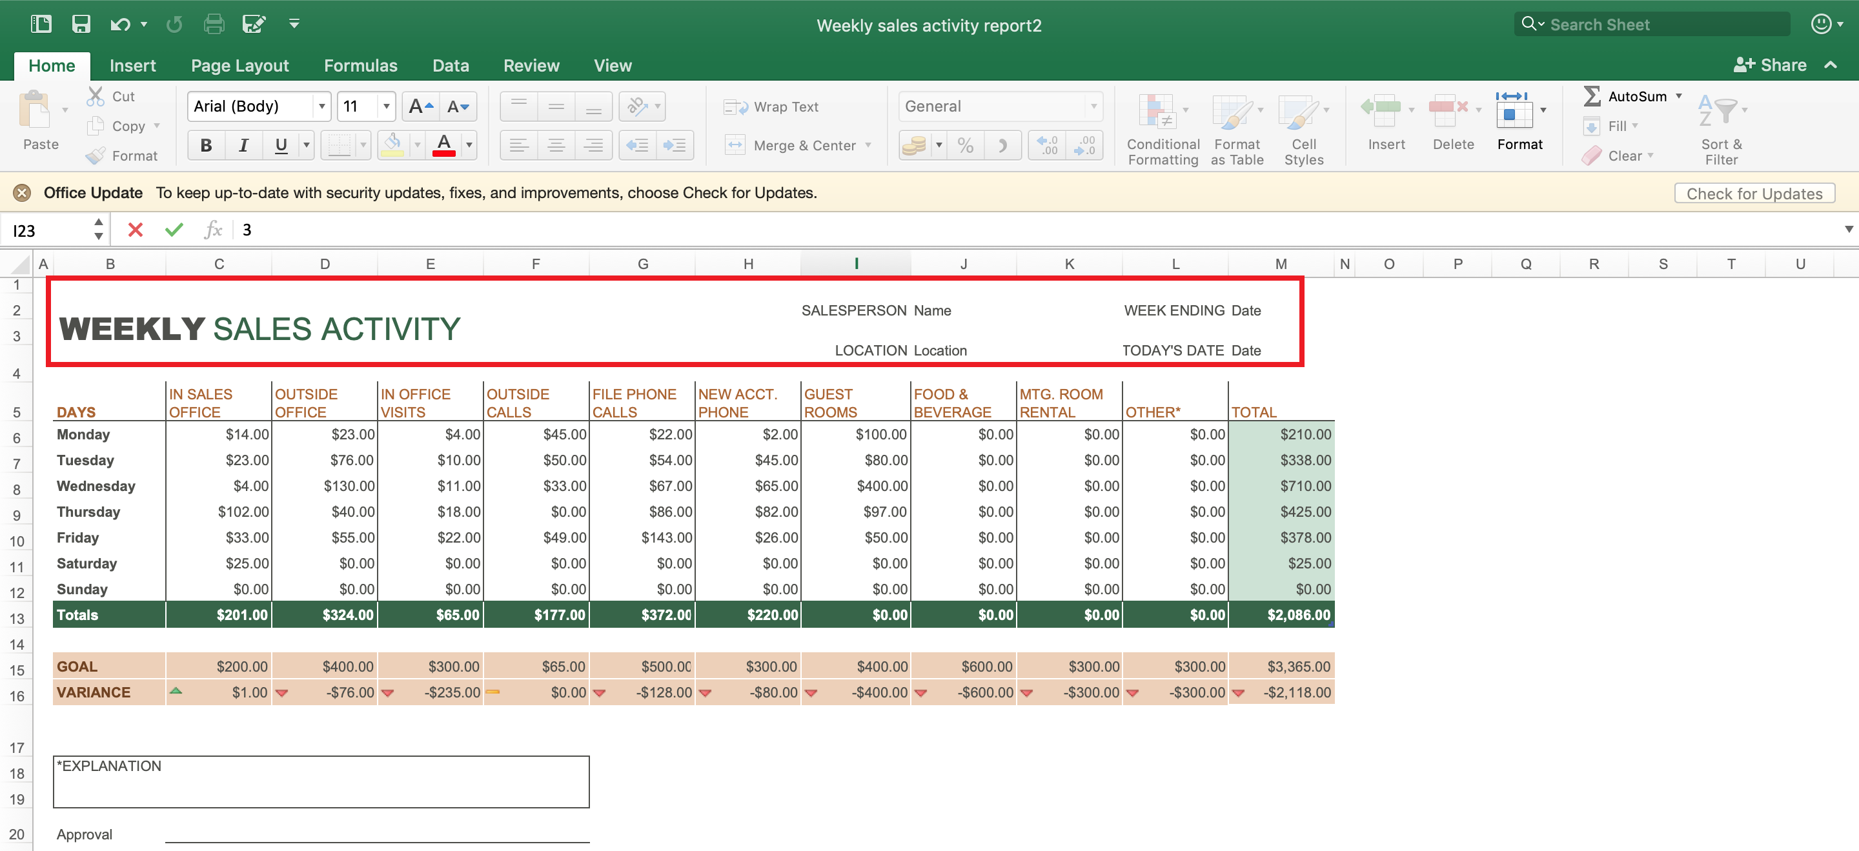Open Cell Styles gallery
Image resolution: width=1859 pixels, height=851 pixels.
click(1303, 130)
